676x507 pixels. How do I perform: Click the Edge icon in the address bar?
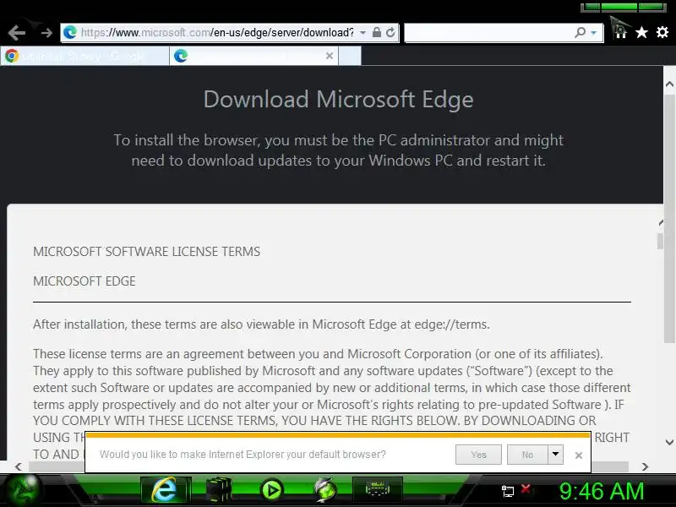(x=70, y=32)
